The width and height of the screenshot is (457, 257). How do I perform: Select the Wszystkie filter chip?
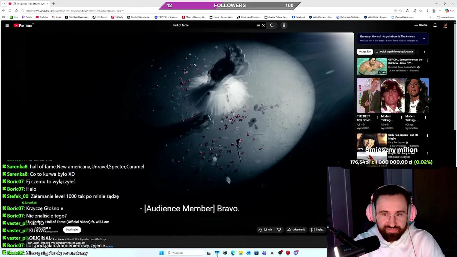(x=365, y=51)
